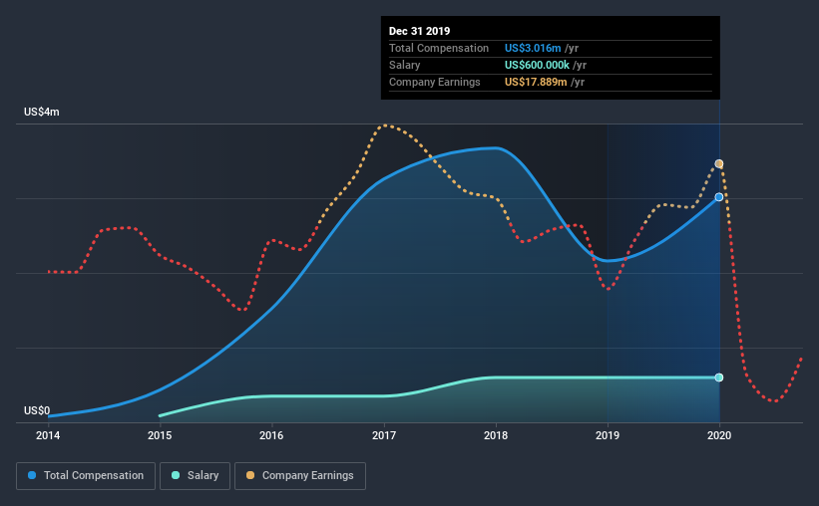Click the 2015 x-axis label
Image resolution: width=819 pixels, height=506 pixels.
160,435
